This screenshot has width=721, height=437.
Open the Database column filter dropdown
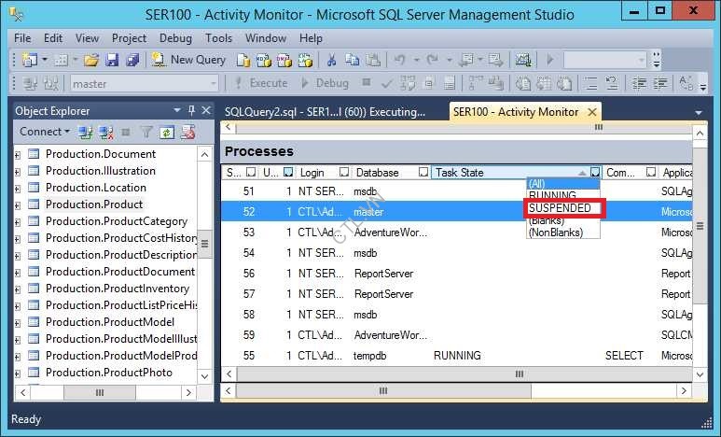click(x=423, y=173)
